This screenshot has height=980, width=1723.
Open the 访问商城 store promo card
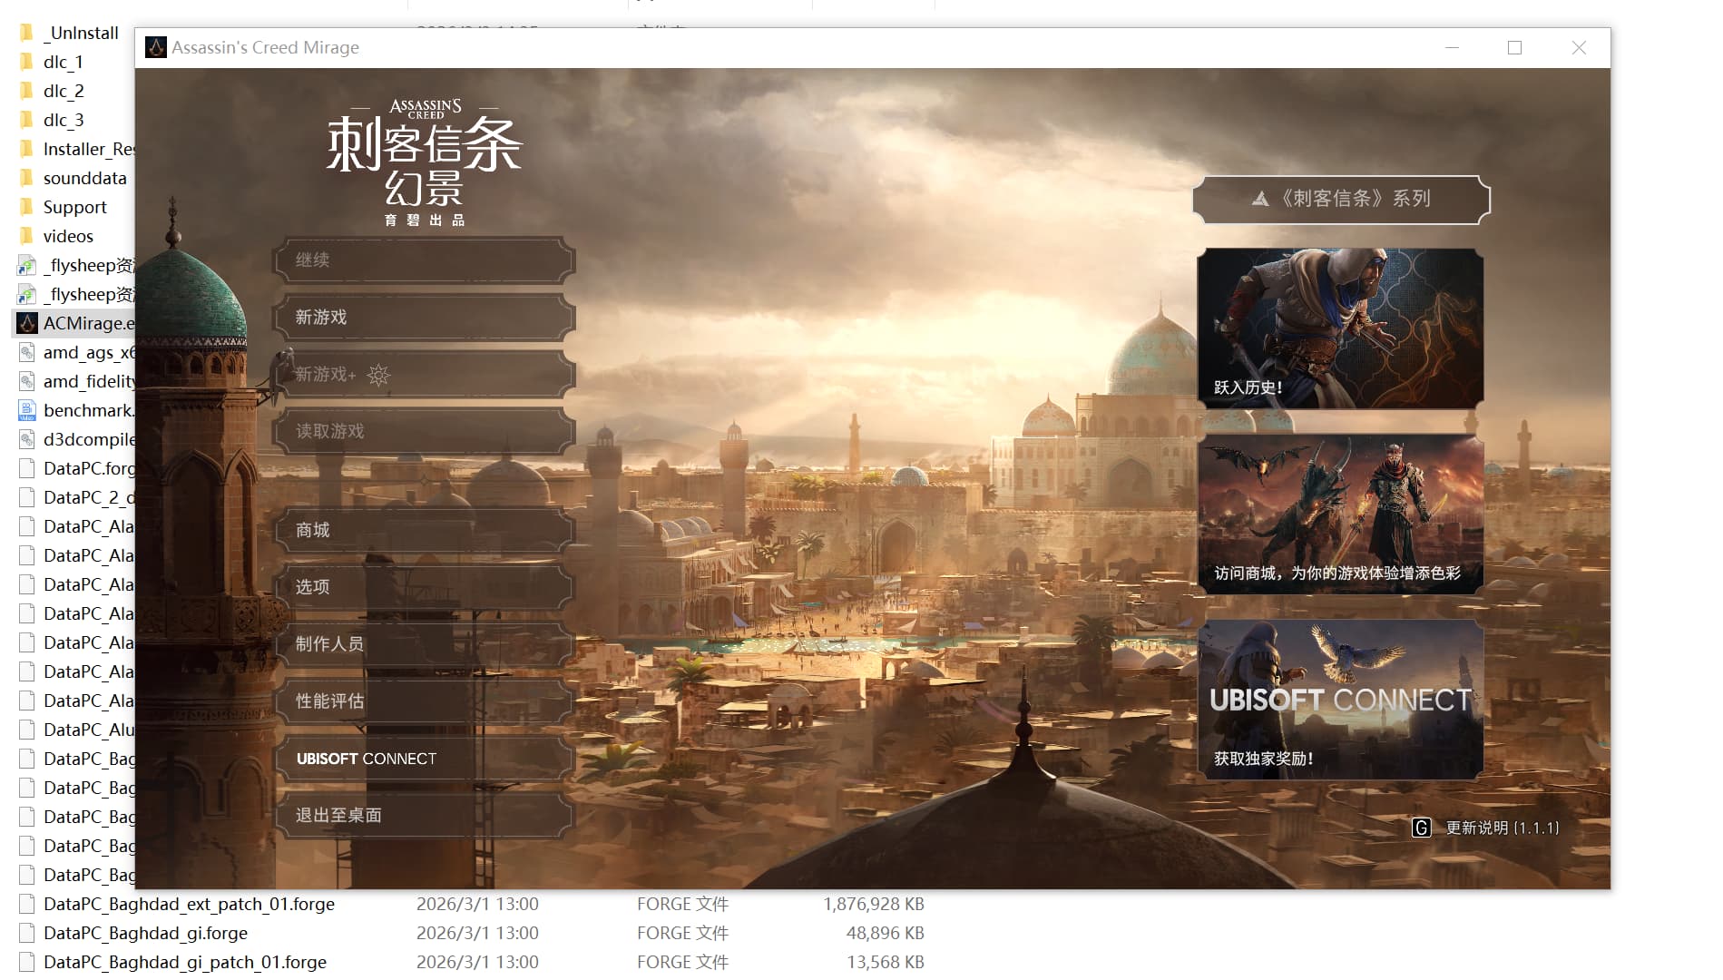[x=1340, y=514]
